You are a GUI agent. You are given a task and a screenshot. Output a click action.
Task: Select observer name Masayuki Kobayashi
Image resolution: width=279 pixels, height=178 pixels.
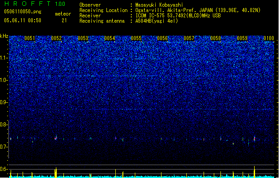159,5
